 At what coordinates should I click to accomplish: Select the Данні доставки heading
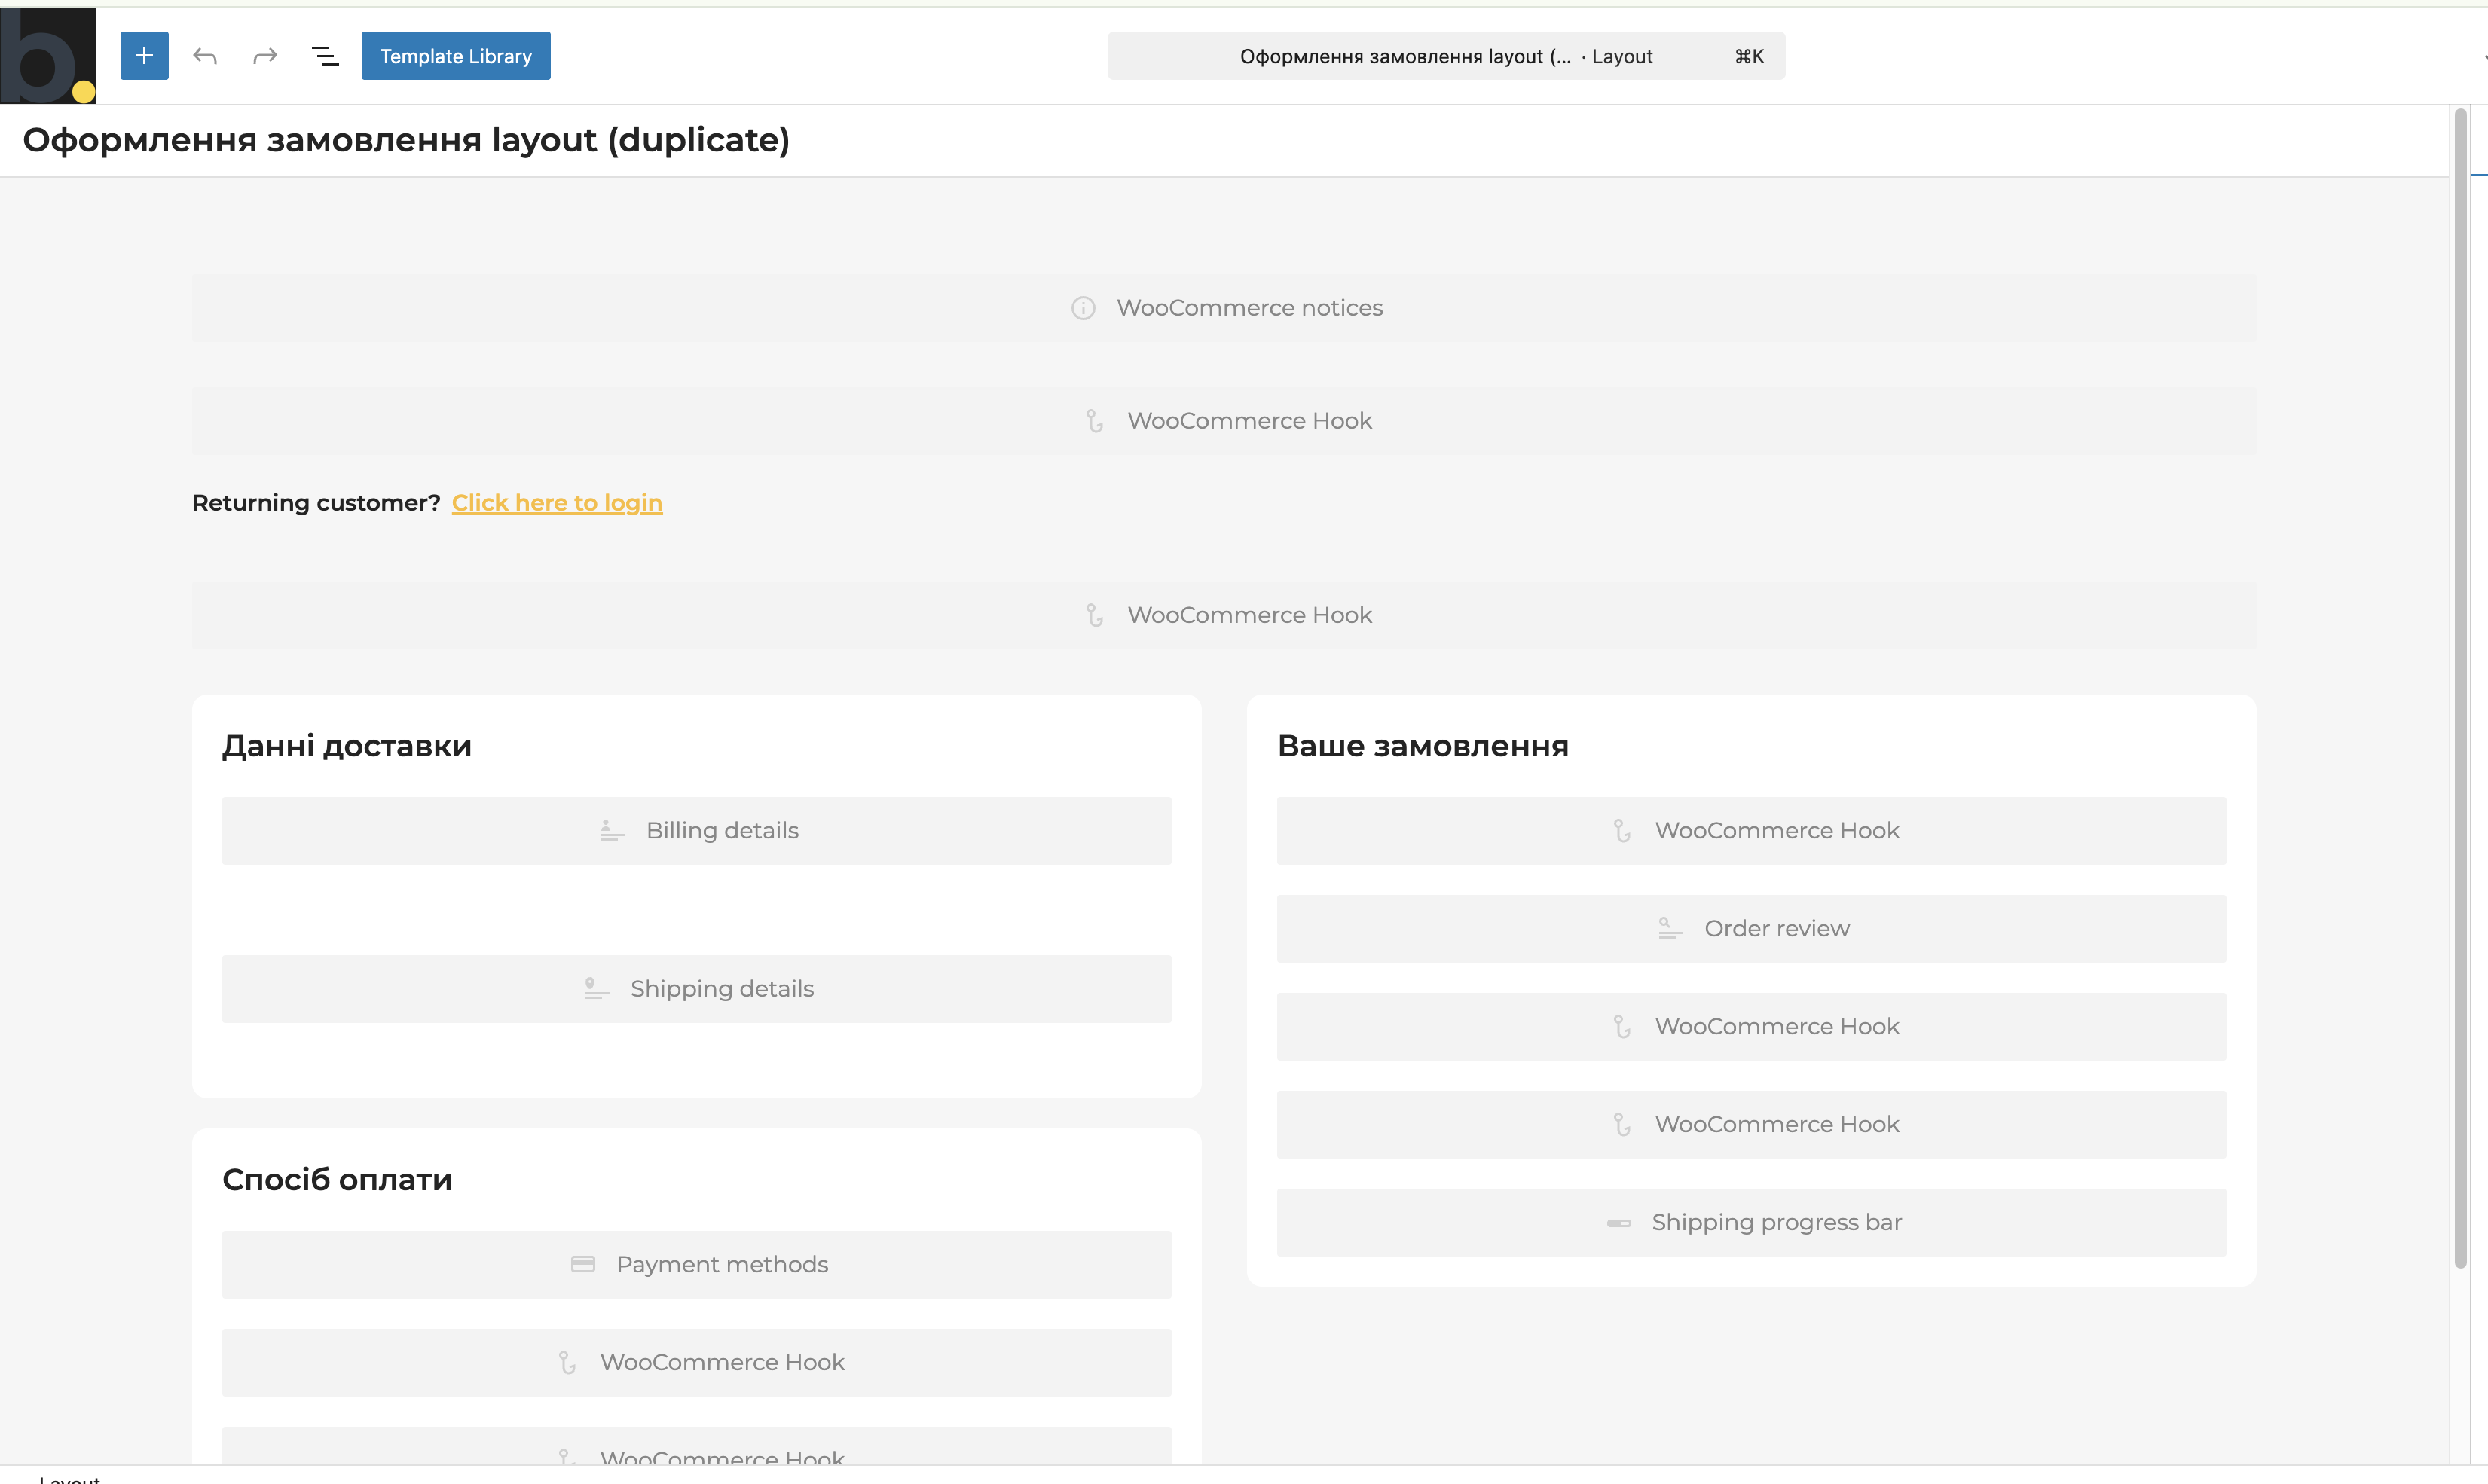click(x=347, y=746)
